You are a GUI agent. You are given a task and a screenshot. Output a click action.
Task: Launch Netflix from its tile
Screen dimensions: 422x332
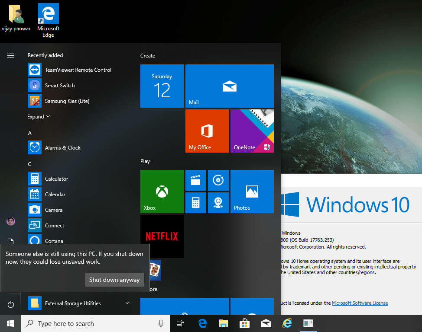click(162, 236)
